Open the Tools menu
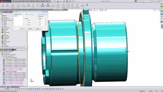This screenshot has height=92, width=163. click(27, 1)
